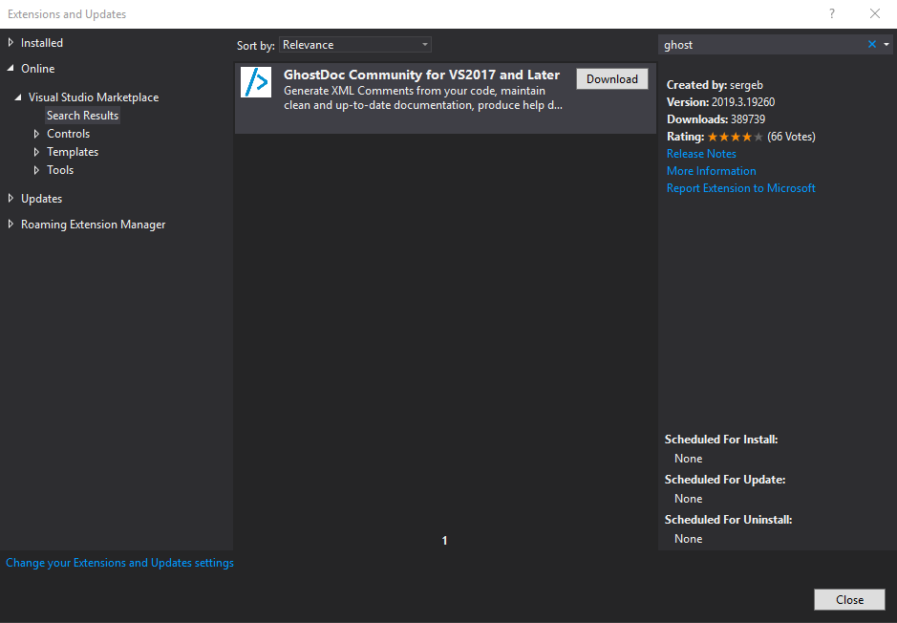Click inside the extension search box
Viewport: 897px width, 623px height.
coord(755,44)
